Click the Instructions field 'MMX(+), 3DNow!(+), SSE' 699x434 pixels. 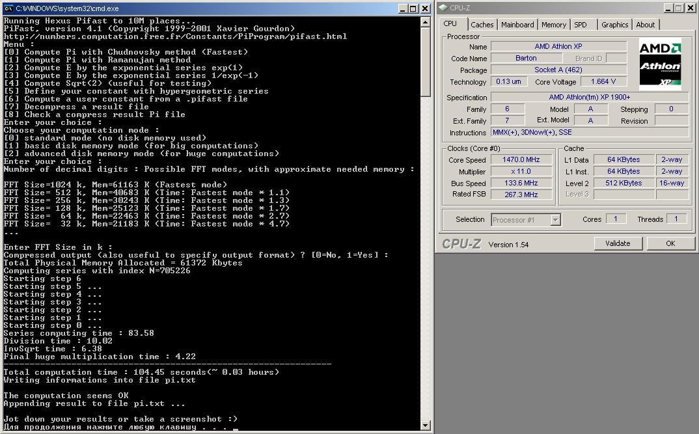590,132
